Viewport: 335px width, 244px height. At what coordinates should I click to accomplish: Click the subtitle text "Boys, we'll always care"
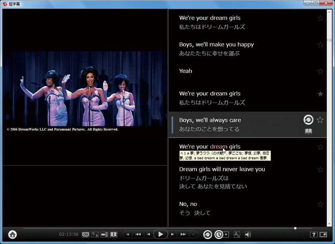[210, 120]
